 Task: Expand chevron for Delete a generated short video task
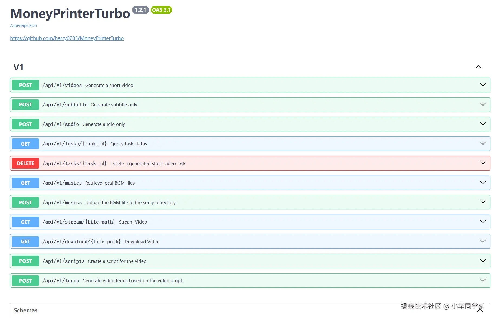[483, 163]
